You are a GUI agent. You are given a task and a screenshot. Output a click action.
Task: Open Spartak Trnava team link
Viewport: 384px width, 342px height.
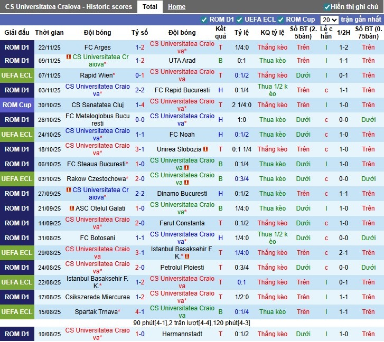[96, 312]
